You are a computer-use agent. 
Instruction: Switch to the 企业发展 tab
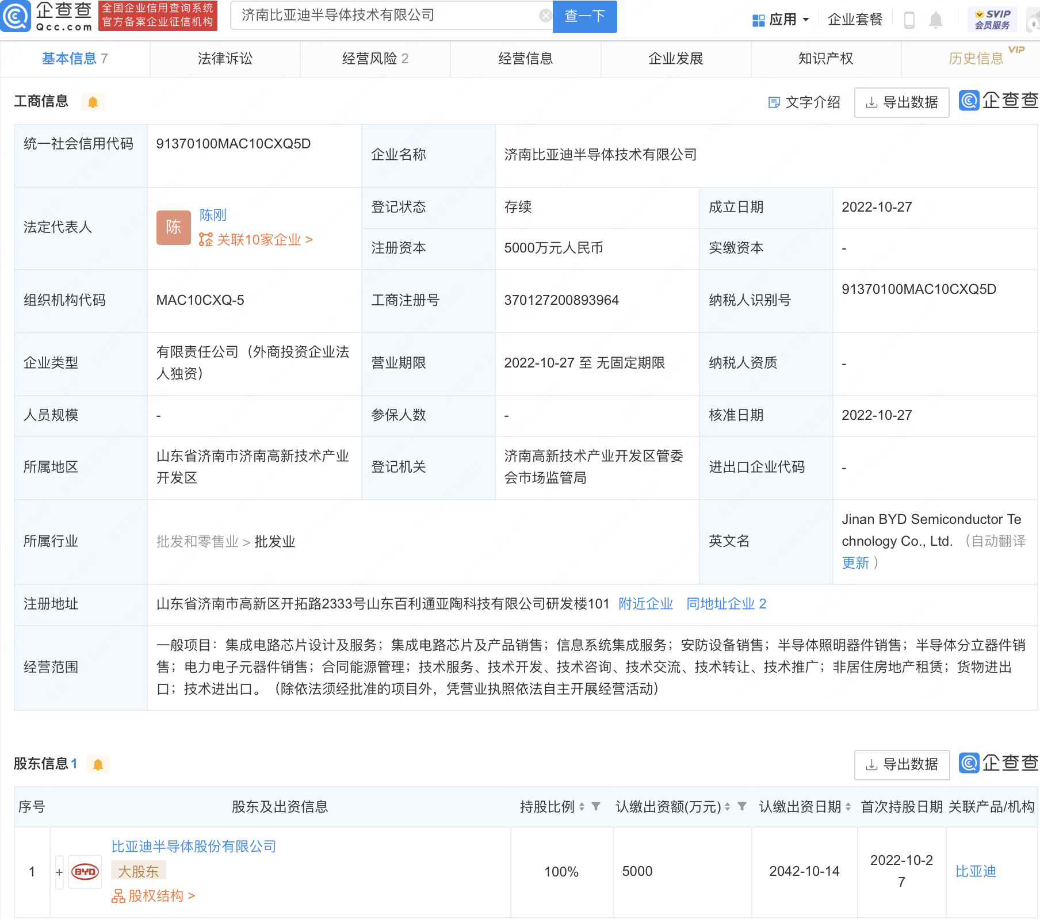[675, 59]
